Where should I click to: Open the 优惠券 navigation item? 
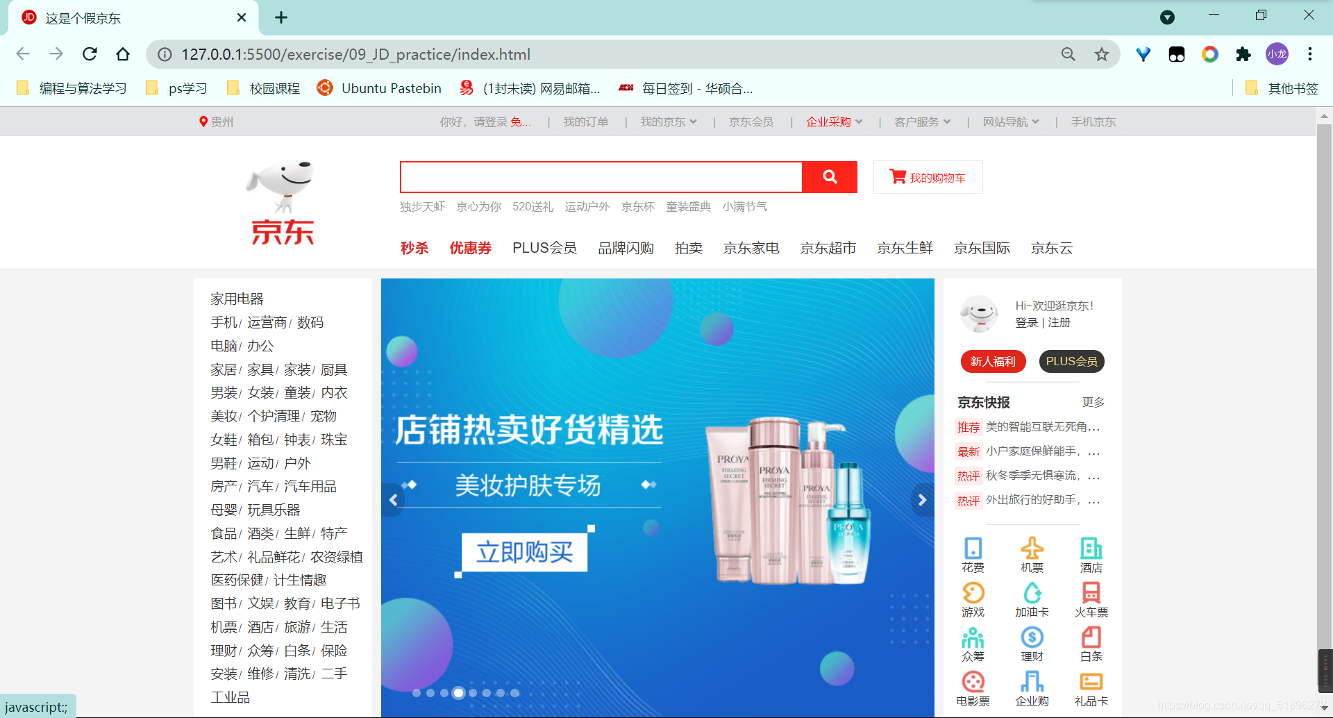point(470,248)
